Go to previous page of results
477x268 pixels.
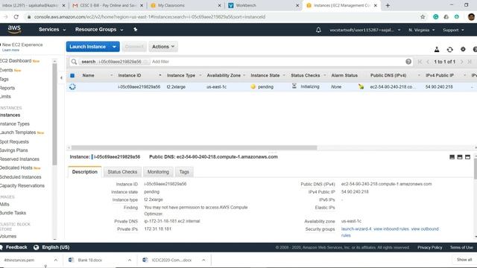pyautogui.click(x=428, y=62)
